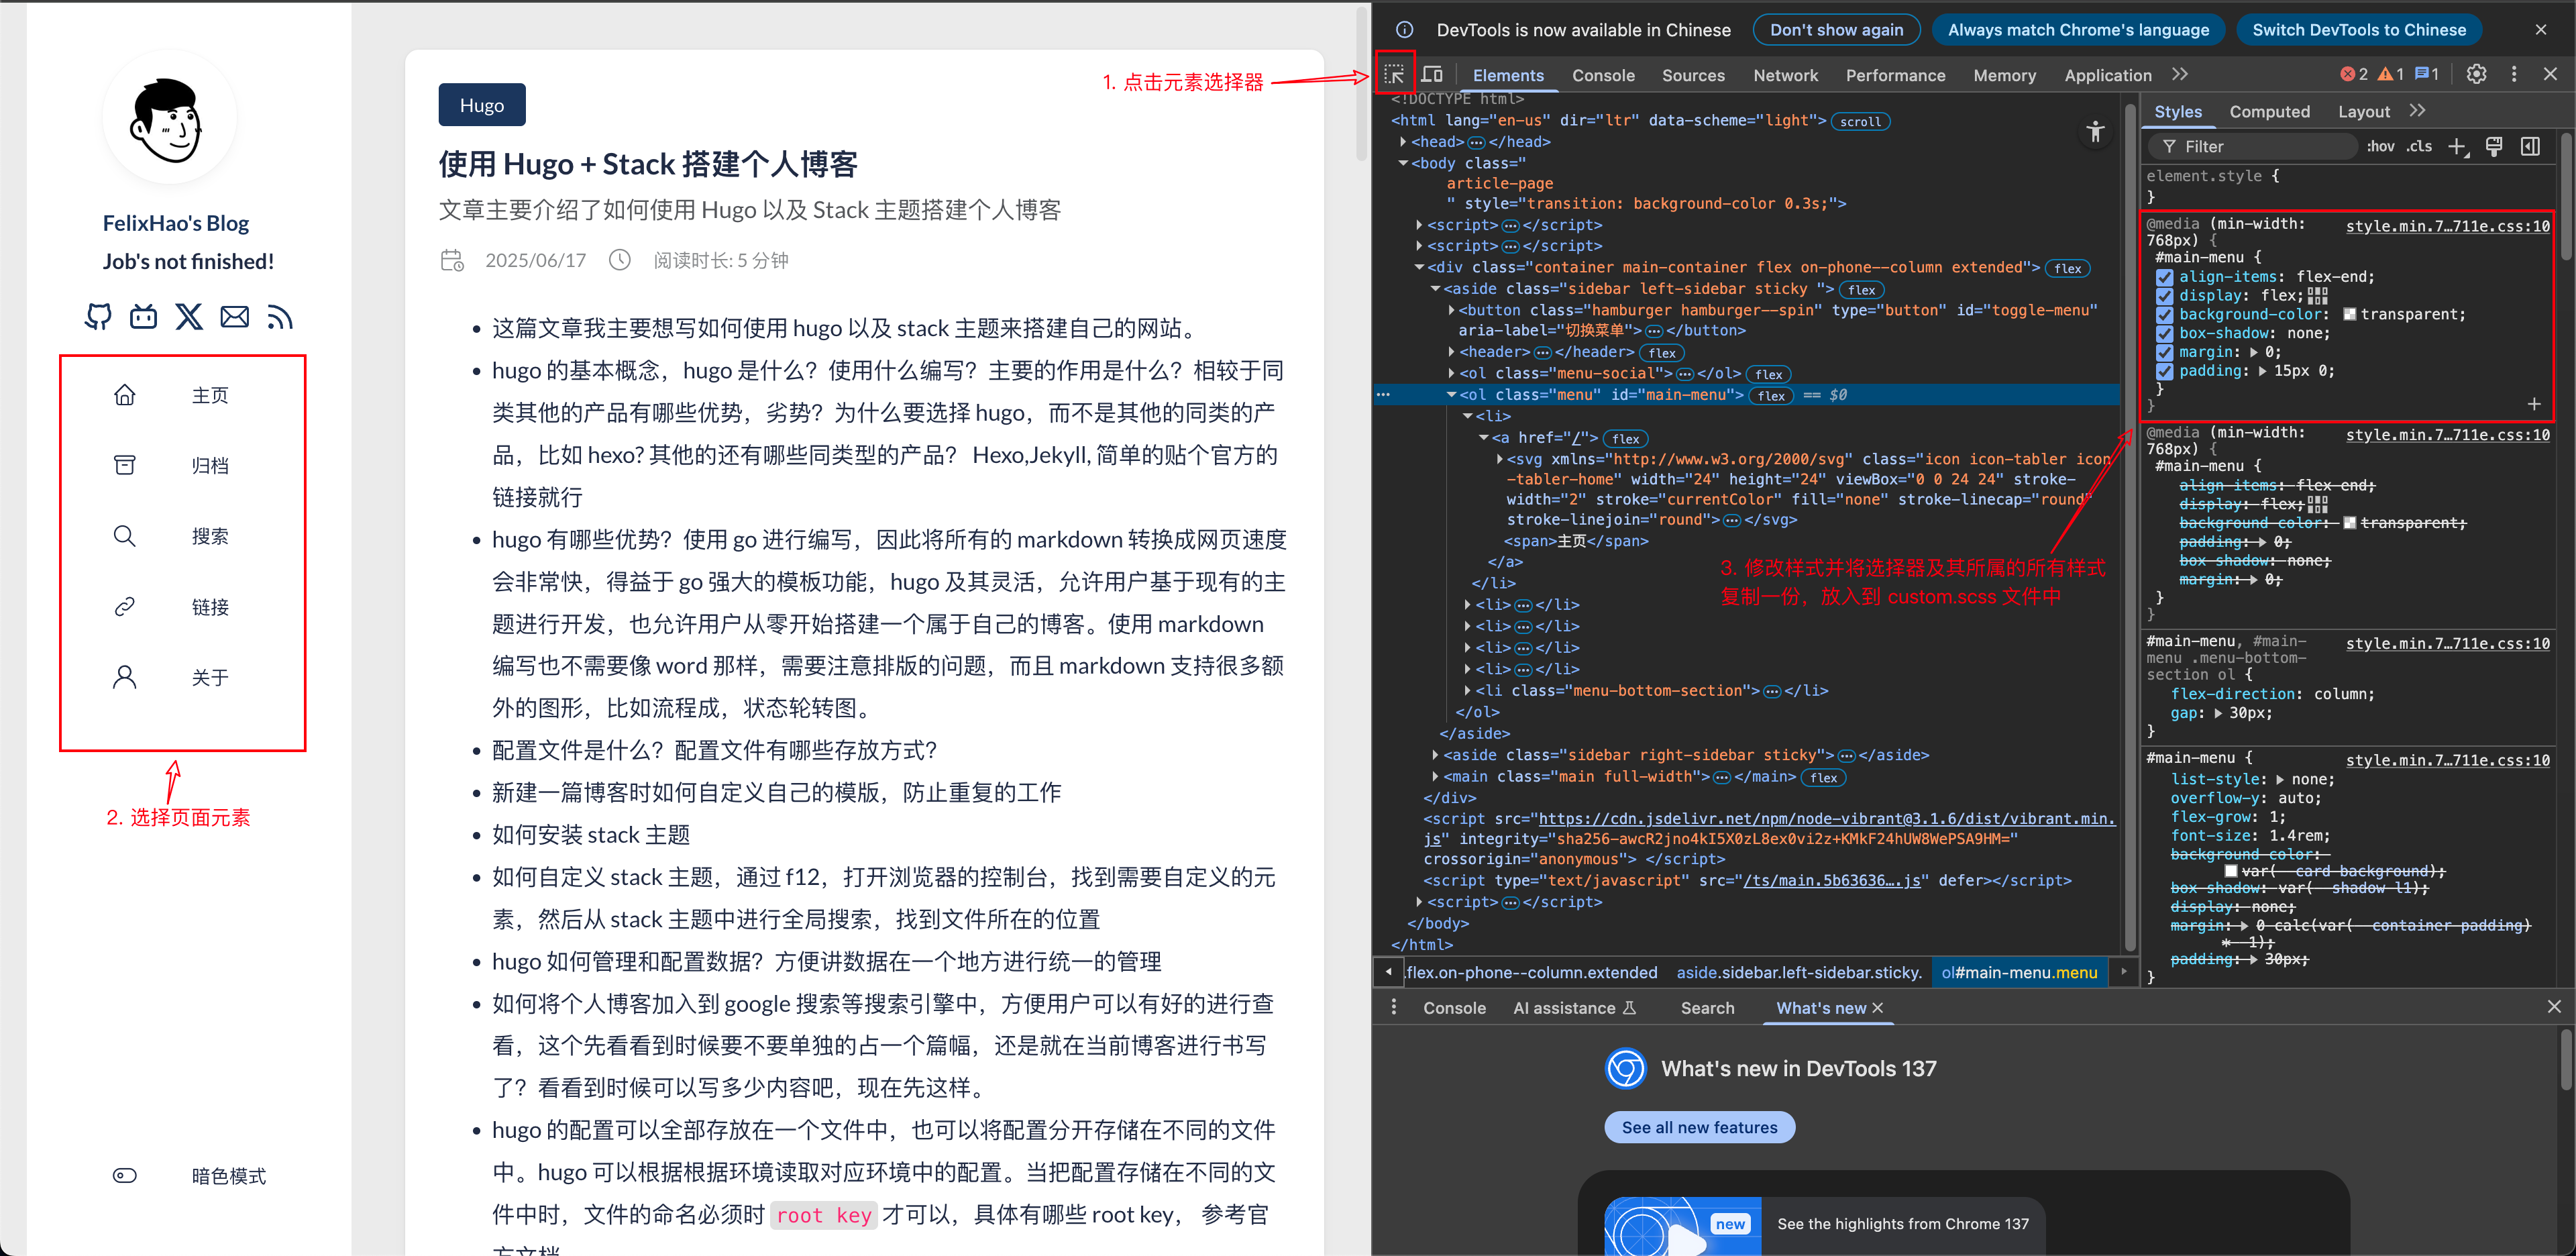Expand the aside right-sidebar node
The height and width of the screenshot is (1256, 2576).
pyautogui.click(x=1435, y=755)
